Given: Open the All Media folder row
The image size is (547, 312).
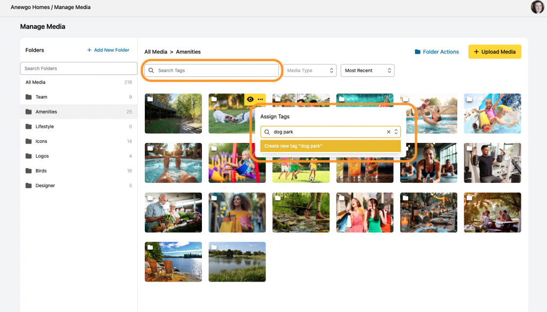Looking at the screenshot, I should [79, 82].
